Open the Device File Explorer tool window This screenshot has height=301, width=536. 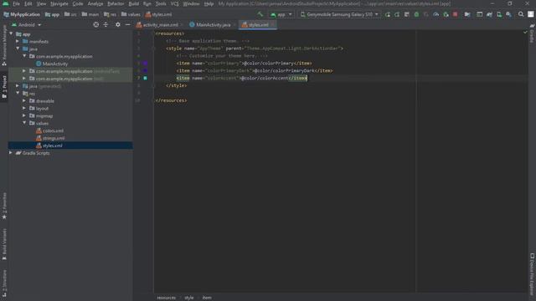coord(533,275)
